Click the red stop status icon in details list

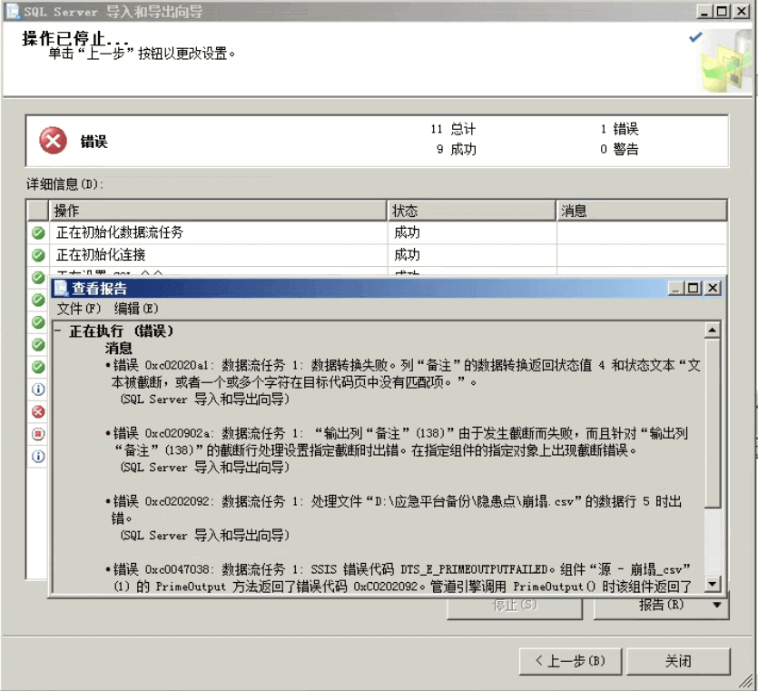[38, 434]
